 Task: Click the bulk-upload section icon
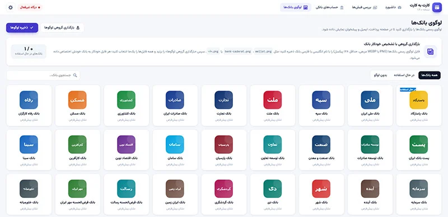click(430, 51)
